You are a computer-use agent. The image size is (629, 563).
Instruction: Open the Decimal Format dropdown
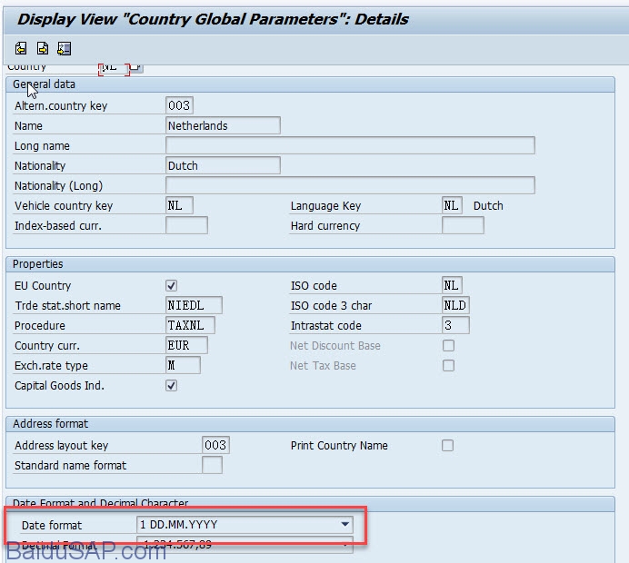tap(344, 545)
